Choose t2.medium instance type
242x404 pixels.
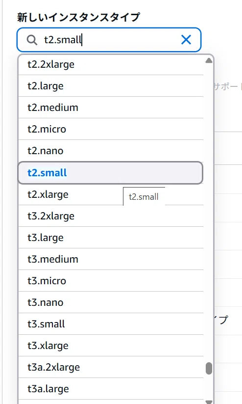pos(111,108)
